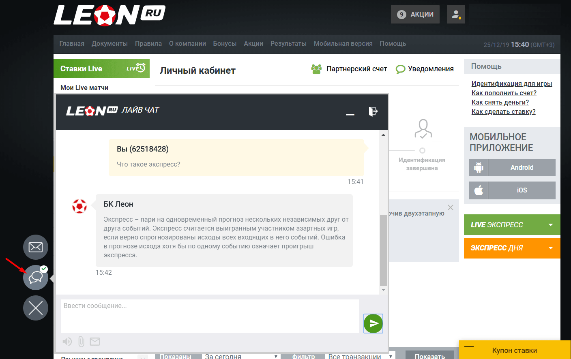Click the Идентификация завершена status text
The image size is (571, 359).
click(x=422, y=164)
